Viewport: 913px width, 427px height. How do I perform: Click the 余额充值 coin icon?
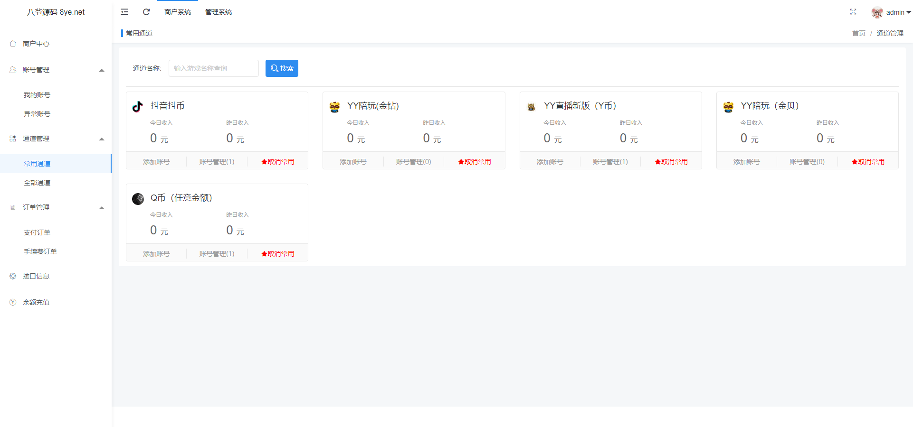click(x=12, y=302)
